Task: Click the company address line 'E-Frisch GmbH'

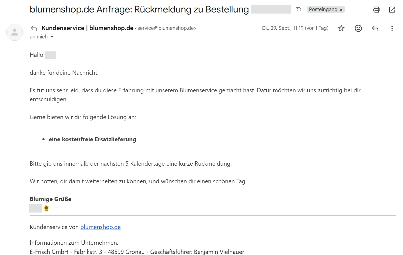Action: [x=137, y=252]
